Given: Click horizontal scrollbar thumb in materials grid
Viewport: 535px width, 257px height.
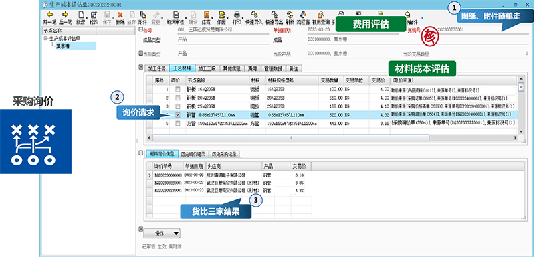Looking at the screenshot, I should click(291, 138).
